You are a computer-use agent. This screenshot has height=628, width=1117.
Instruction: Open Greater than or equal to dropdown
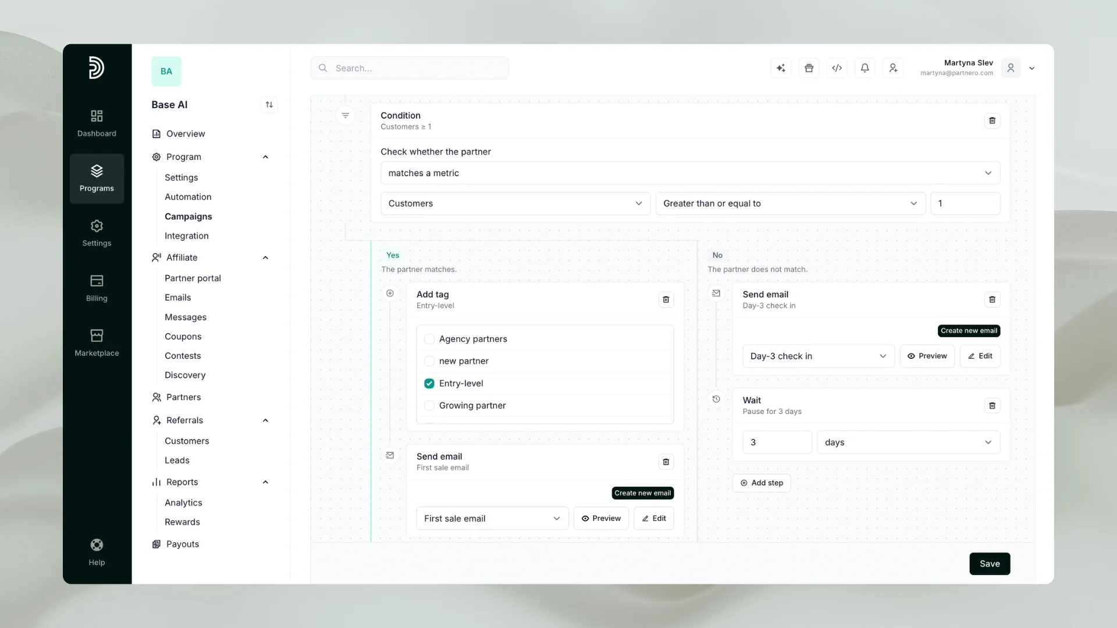tap(791, 204)
